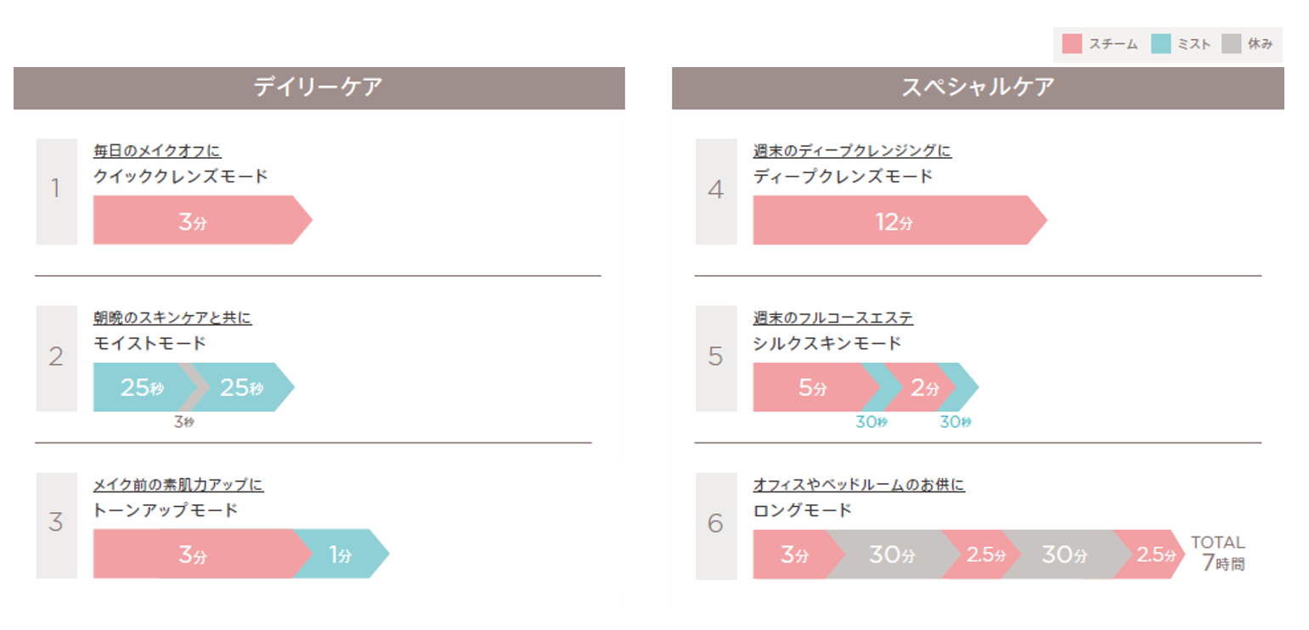
Task: Click the blue ミスト legend swatch
Action: [1160, 43]
